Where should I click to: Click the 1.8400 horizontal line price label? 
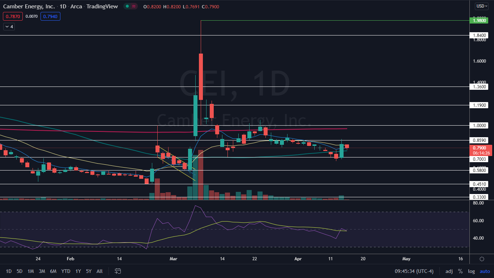click(480, 35)
